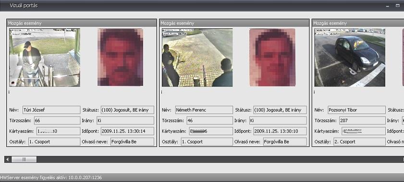404x182 pixels.
Task: Click the window restore icon
Action: (x=398, y=5)
